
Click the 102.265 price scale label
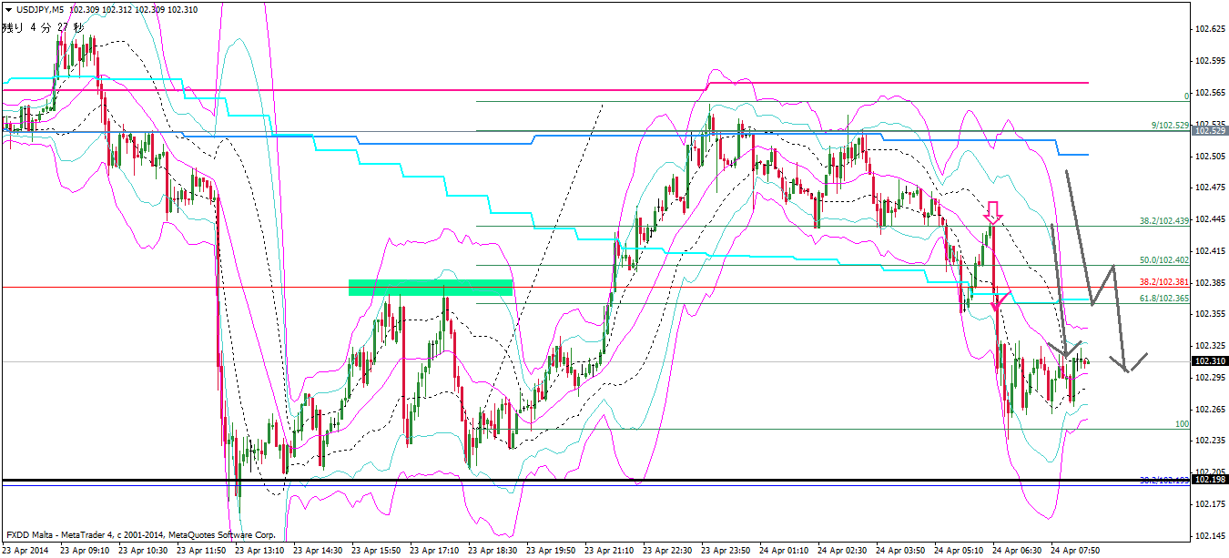coord(1210,409)
